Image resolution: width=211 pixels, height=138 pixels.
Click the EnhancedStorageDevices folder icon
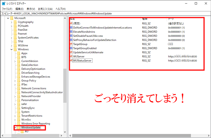point(19,77)
